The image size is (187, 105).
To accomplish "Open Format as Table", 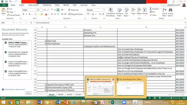I will click(120, 12).
